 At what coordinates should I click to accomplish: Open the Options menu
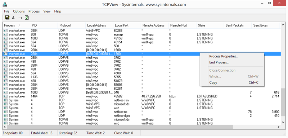pyautogui.click(x=19, y=11)
